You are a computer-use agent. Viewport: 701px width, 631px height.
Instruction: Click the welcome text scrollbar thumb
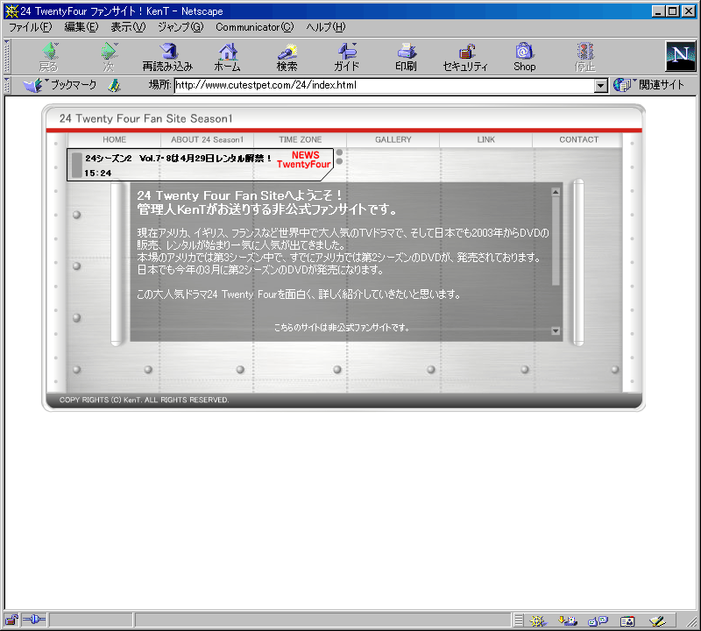tap(556, 241)
